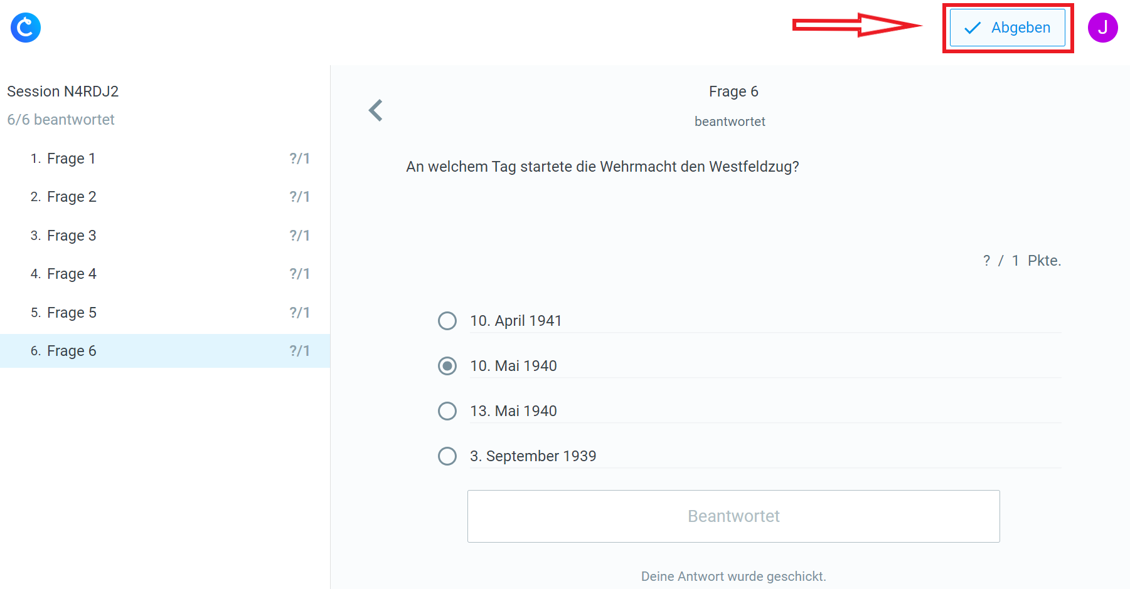The width and height of the screenshot is (1130, 589).
Task: Click the Frage 6 heading
Action: (733, 91)
